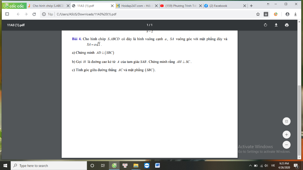303x170 pixels.
Task: View site information icon next to Tệp
Action: click(x=44, y=14)
